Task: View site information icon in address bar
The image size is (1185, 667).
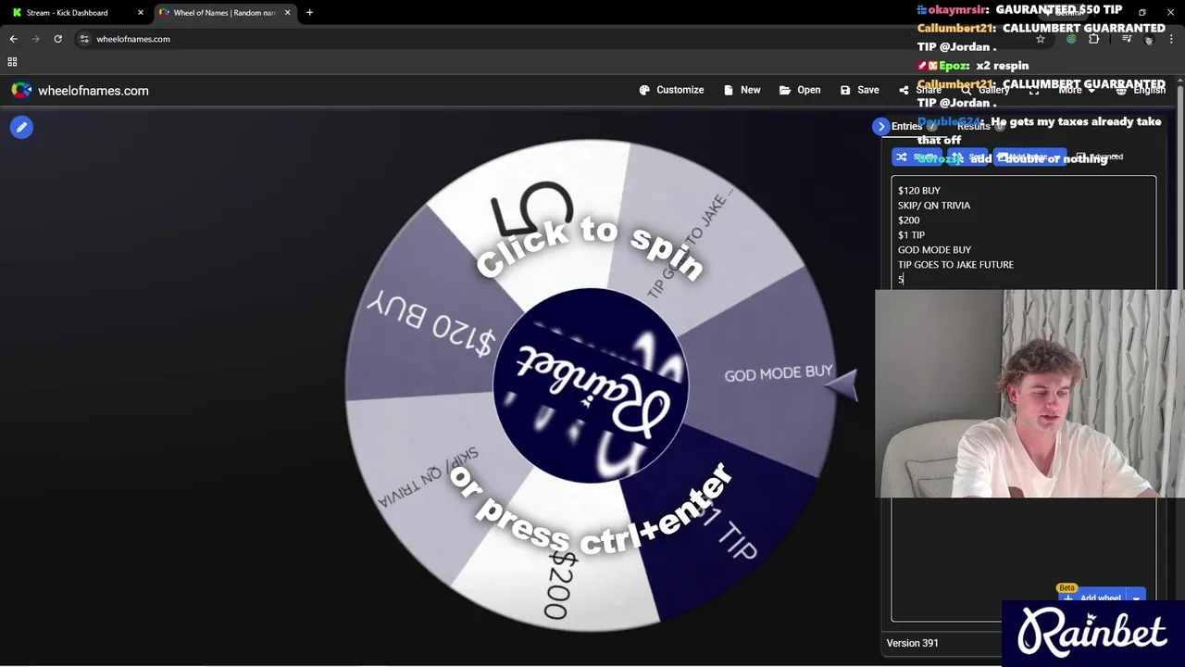Action: coord(84,39)
